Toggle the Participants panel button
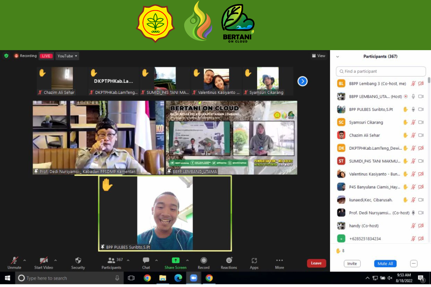The width and height of the screenshot is (431, 287). (x=111, y=261)
